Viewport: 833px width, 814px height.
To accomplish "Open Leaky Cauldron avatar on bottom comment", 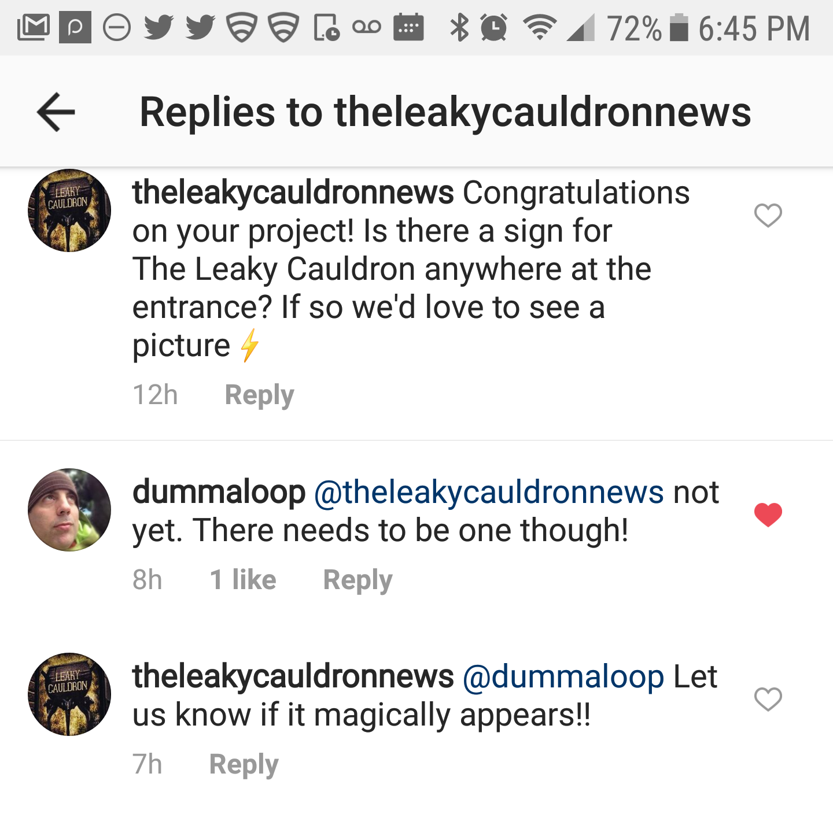I will coord(69,694).
